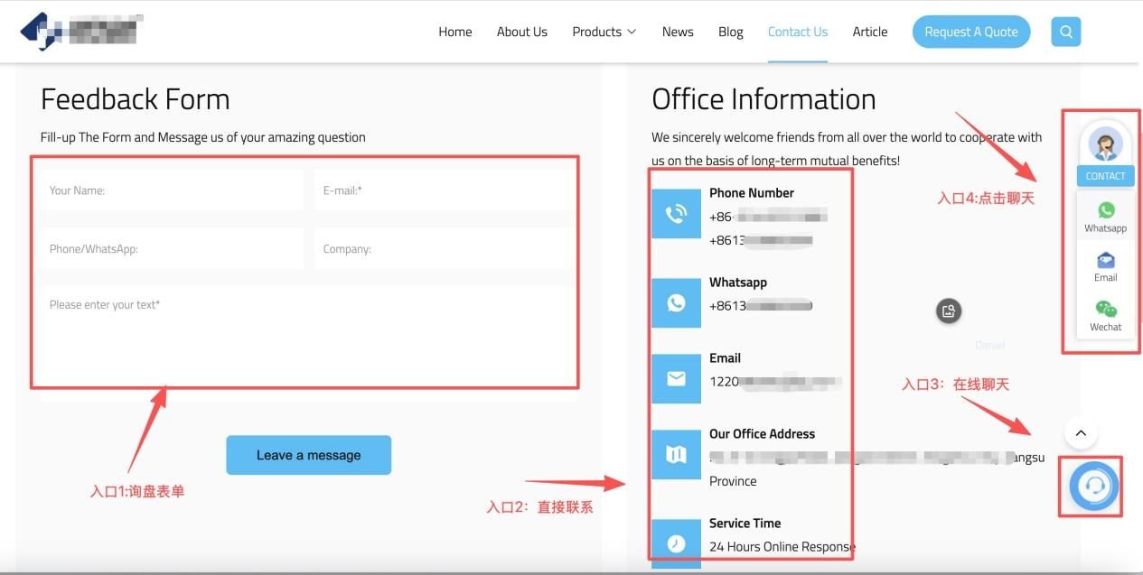Open the Article menu item
The width and height of the screenshot is (1143, 575).
tap(870, 32)
